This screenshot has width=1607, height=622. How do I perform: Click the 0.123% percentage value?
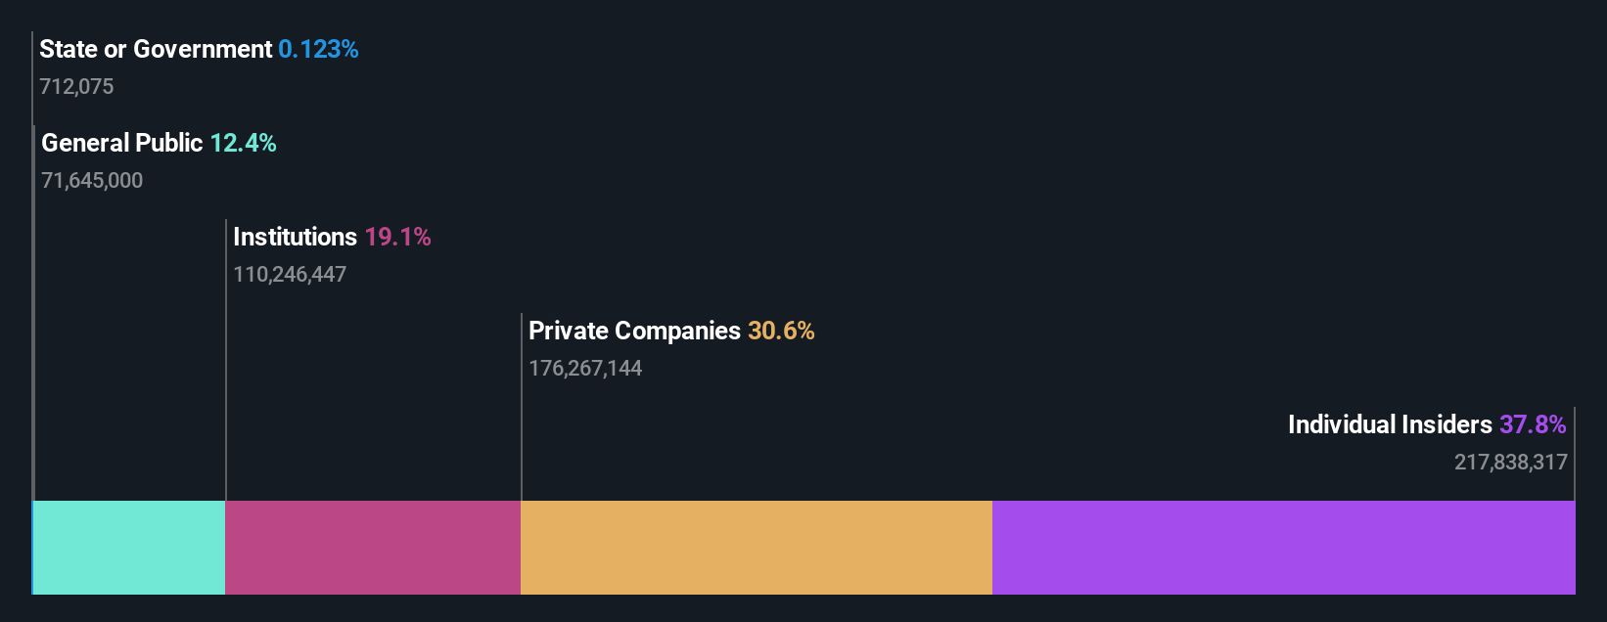(318, 49)
